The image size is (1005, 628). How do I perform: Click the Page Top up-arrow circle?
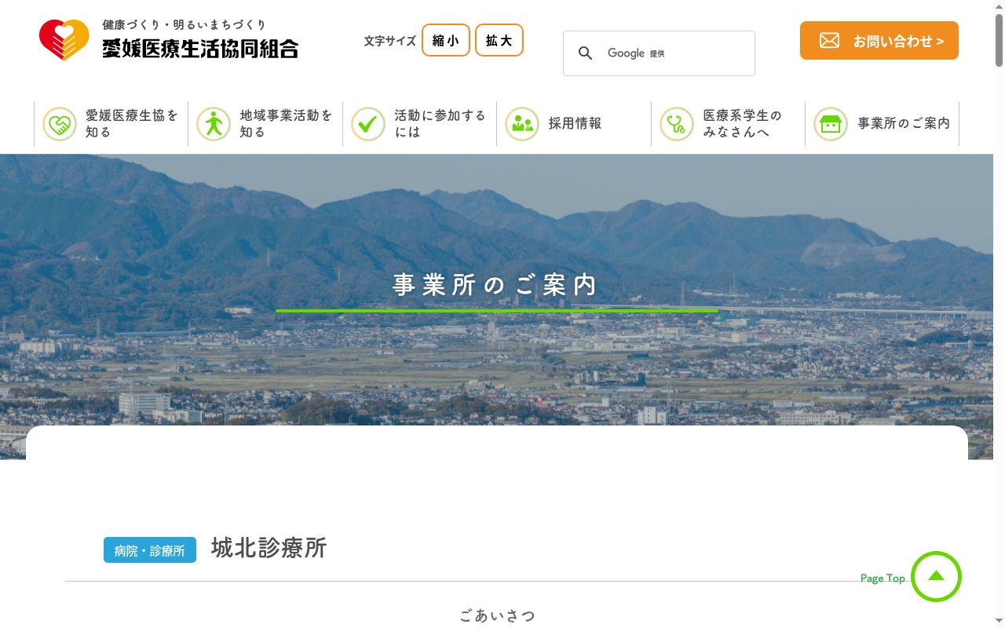(936, 576)
